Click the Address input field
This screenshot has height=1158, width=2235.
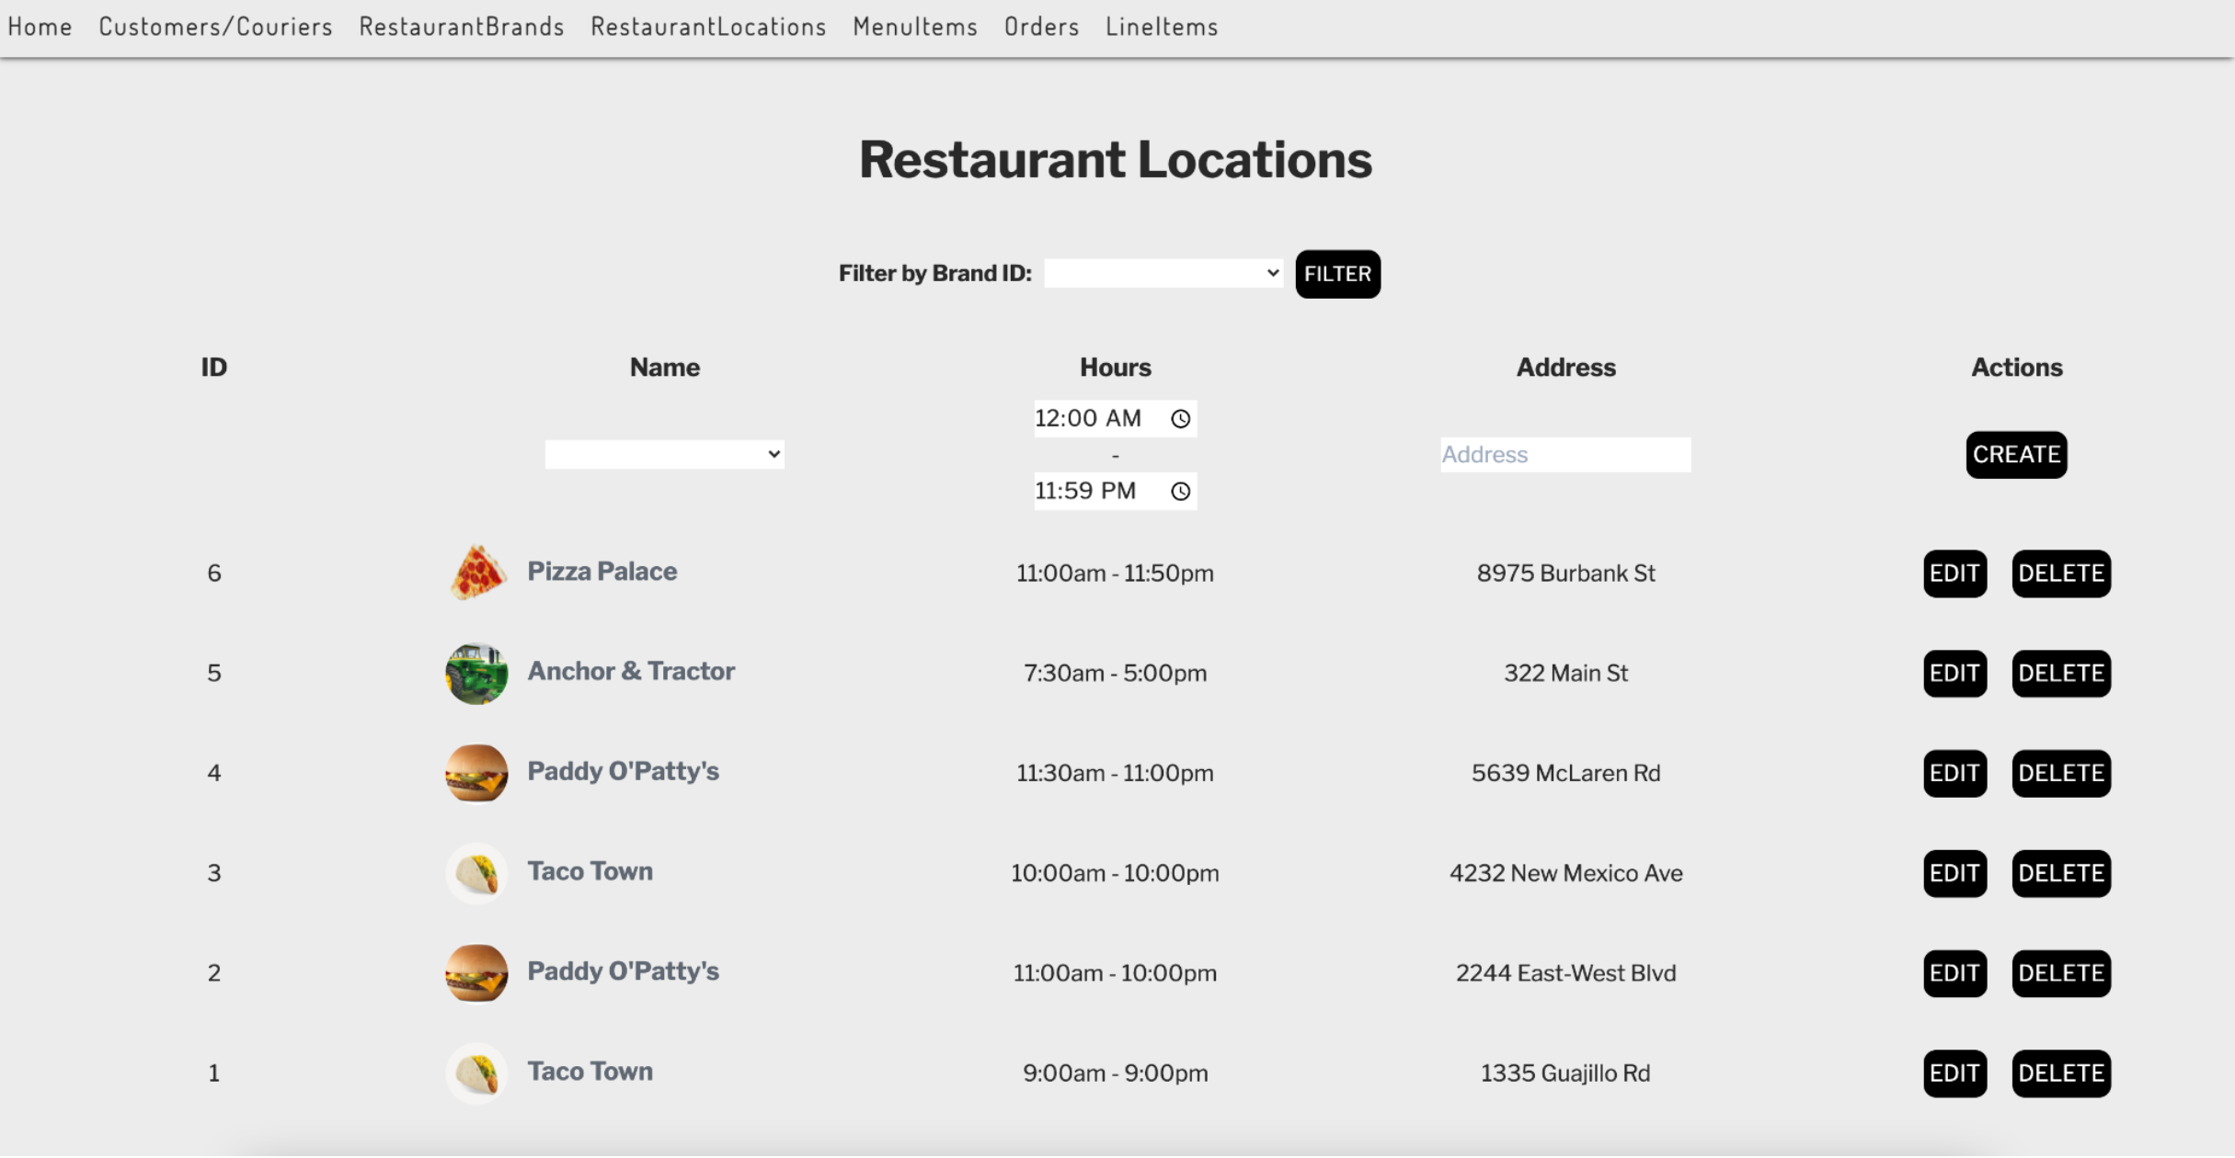(1565, 455)
